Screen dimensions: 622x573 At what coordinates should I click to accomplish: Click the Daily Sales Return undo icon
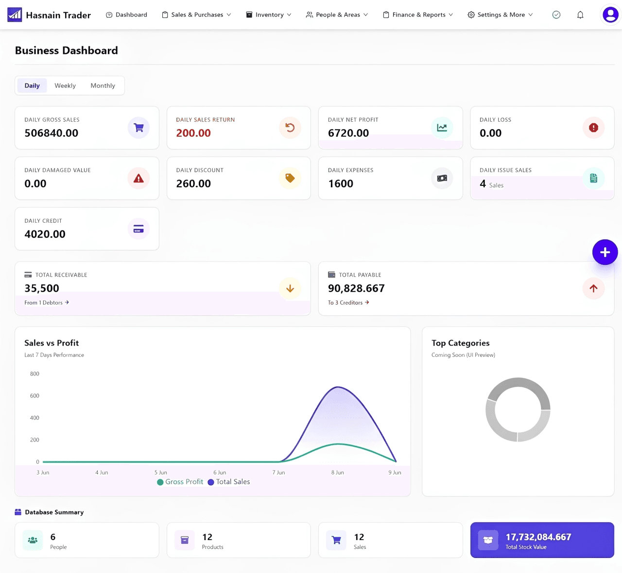290,128
